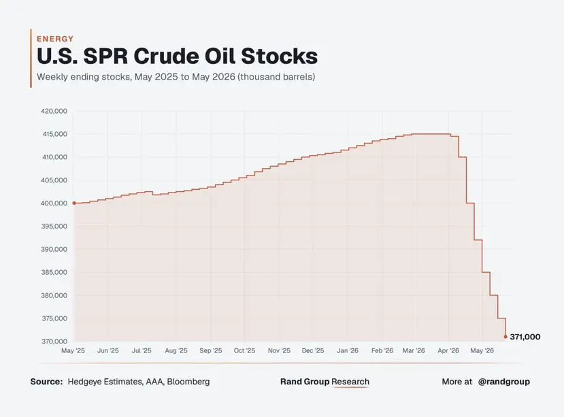The height and width of the screenshot is (417, 564).
Task: Click the 371,000 end value label
Action: click(x=525, y=337)
